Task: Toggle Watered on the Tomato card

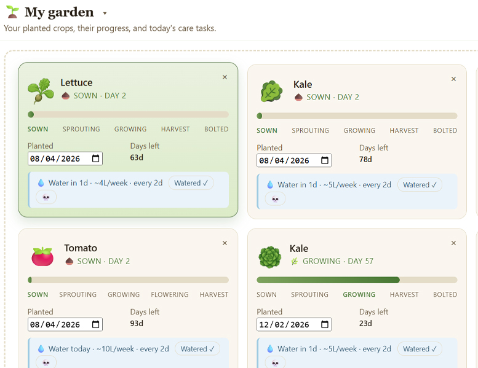Action: pos(198,349)
